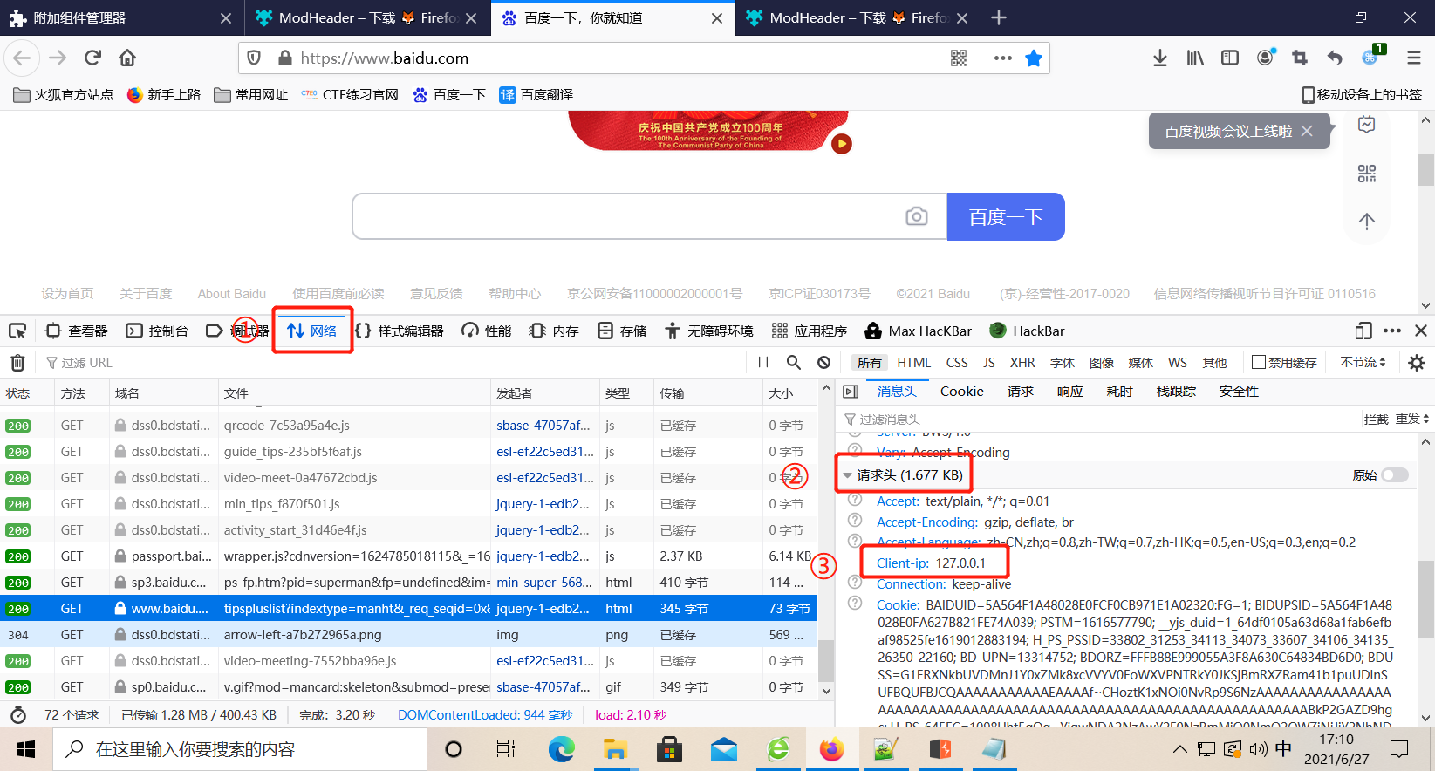
Task: Click the Baidu page QR code sidebar icon
Action: [1367, 174]
